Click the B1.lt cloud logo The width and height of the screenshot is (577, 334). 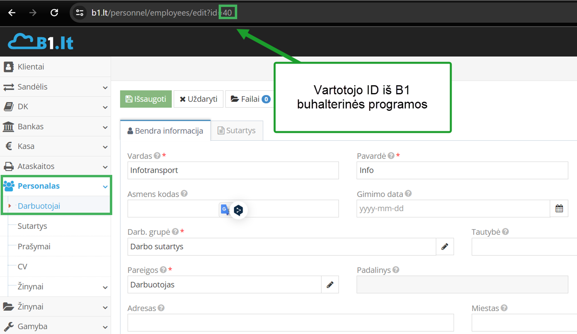pyautogui.click(x=41, y=42)
